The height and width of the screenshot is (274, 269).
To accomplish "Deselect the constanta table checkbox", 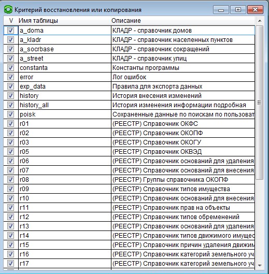I will pyautogui.click(x=10, y=68).
